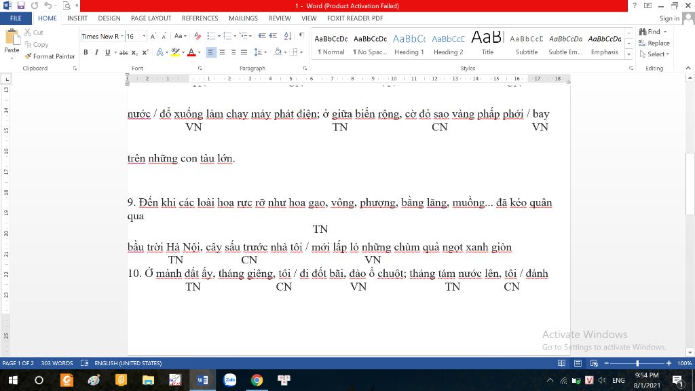
Task: Apply the Heading 1 style
Action: point(409,44)
